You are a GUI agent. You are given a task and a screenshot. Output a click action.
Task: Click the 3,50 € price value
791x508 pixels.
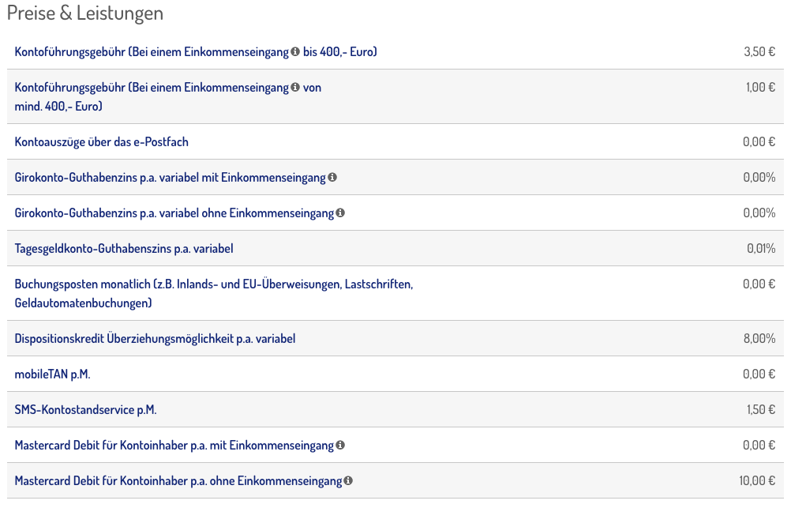[x=759, y=52]
